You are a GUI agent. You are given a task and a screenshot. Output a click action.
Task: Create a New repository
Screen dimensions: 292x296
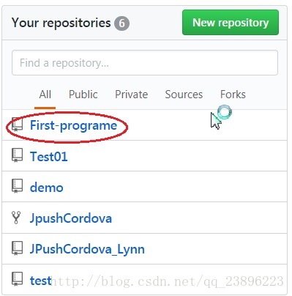click(231, 23)
